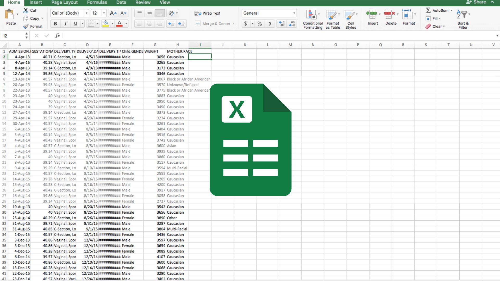This screenshot has width=500, height=281.
Task: Toggle bold formatting
Action: click(55, 24)
